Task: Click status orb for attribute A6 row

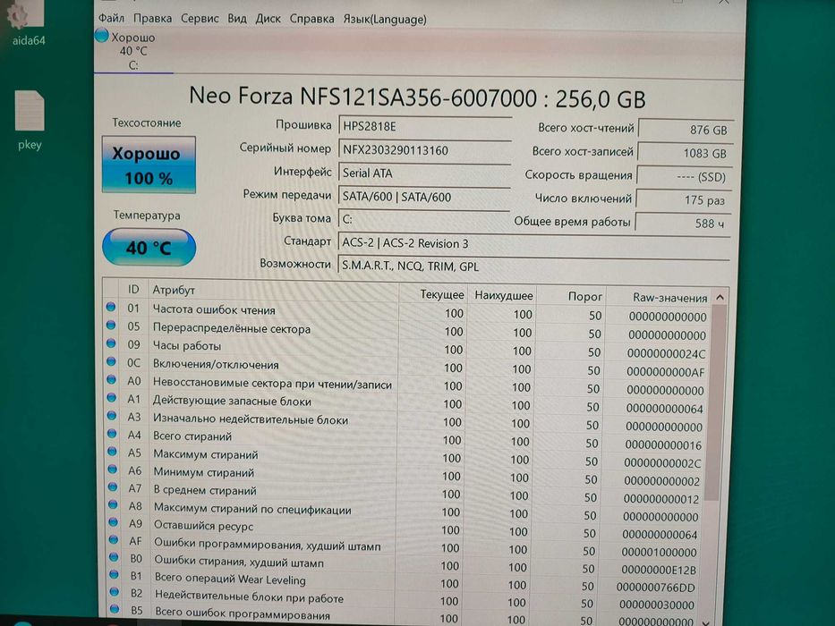Action: coord(113,469)
